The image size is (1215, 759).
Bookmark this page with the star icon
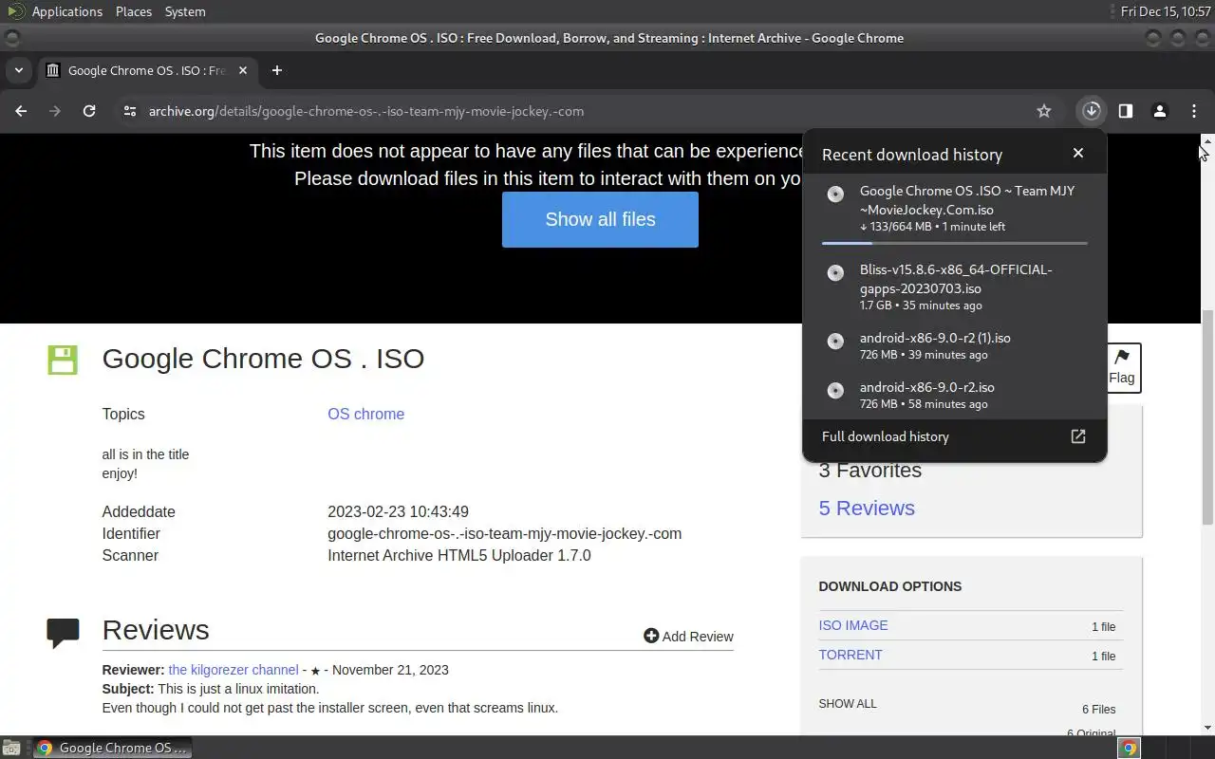coord(1044,111)
